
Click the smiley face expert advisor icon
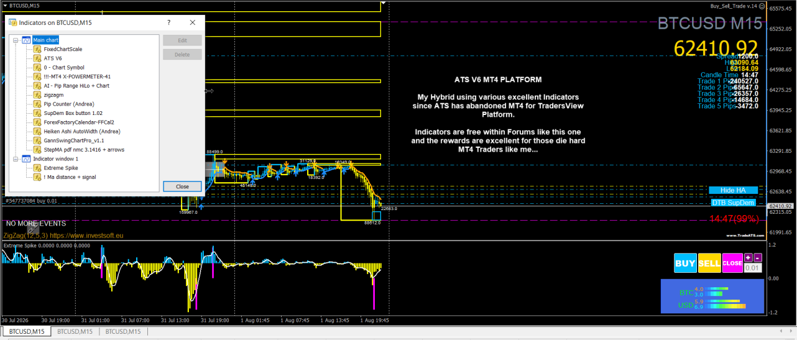[762, 6]
